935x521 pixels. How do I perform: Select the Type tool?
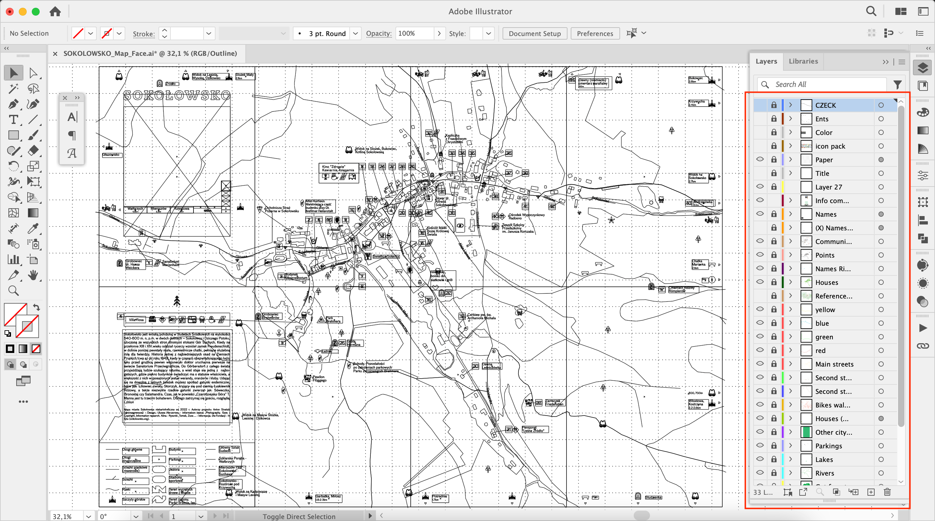[x=13, y=120]
